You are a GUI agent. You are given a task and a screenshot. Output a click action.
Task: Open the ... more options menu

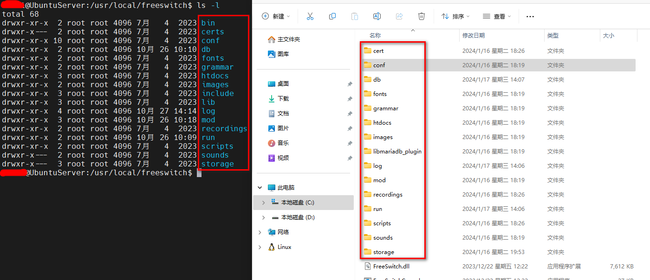pos(530,16)
